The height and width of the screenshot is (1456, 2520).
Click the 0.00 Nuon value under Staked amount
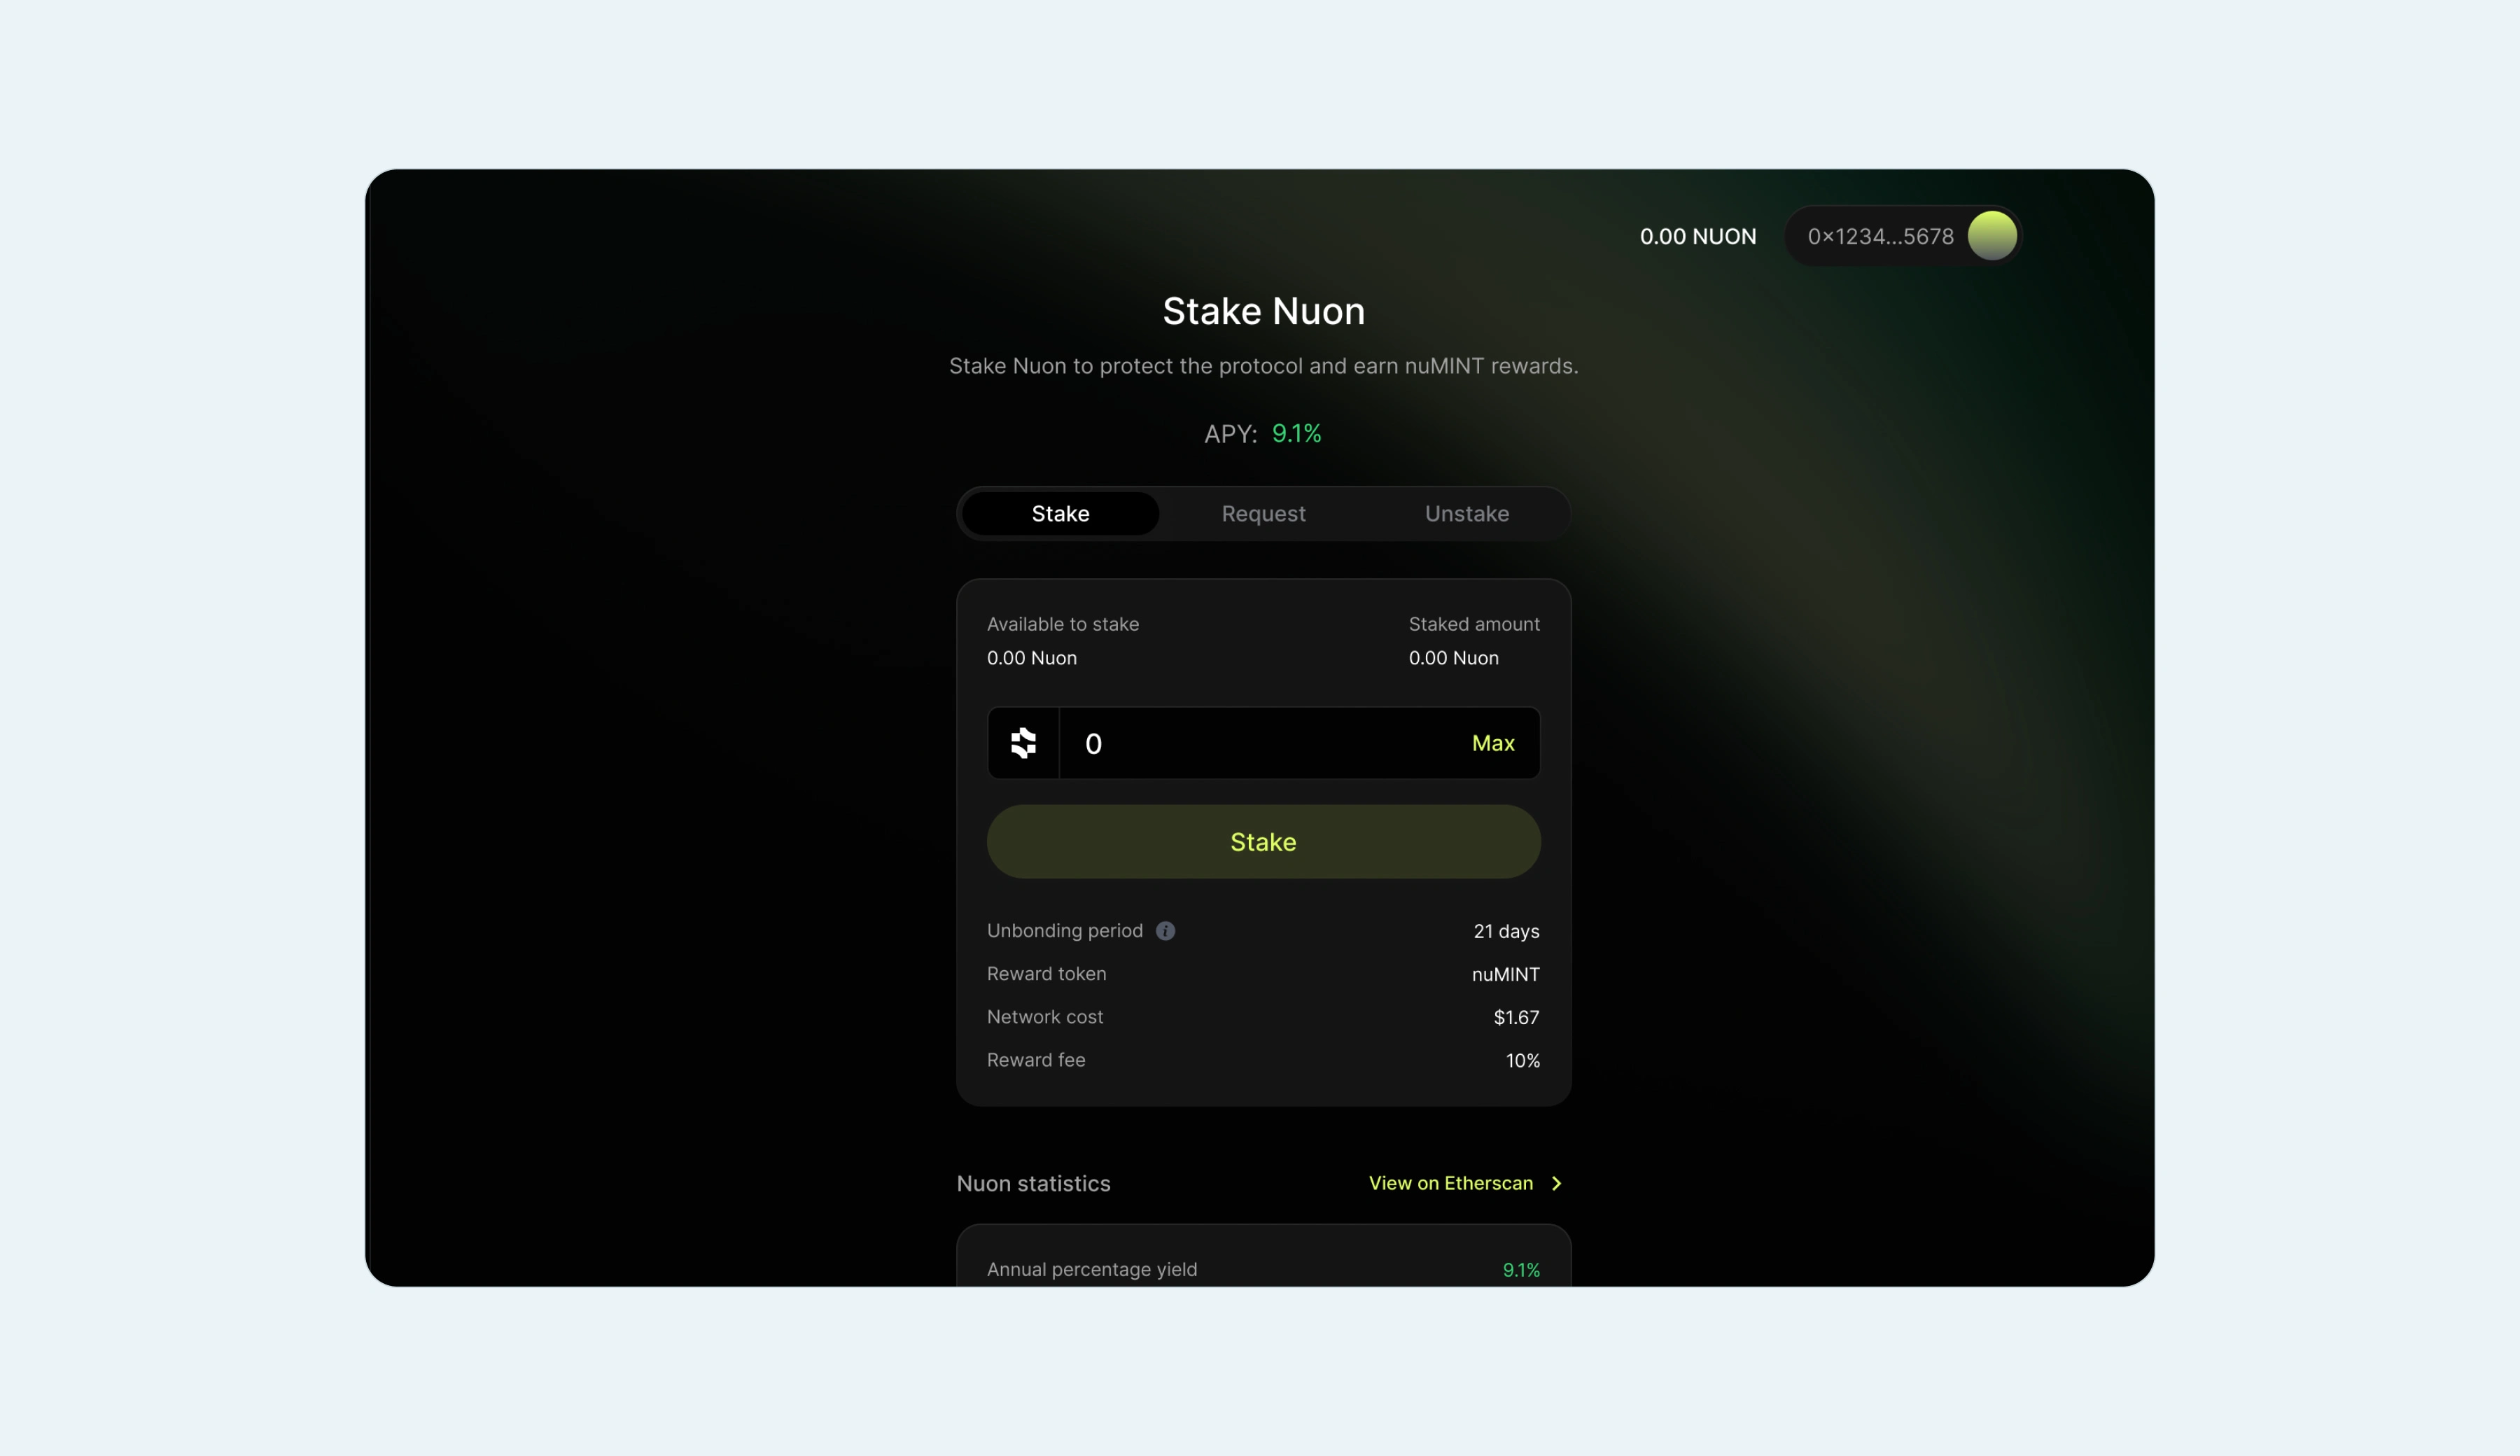[1454, 658]
